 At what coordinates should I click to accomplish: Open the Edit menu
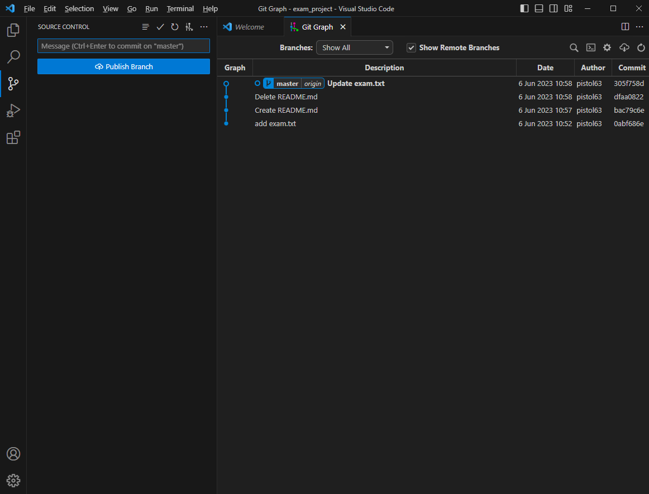pos(50,9)
